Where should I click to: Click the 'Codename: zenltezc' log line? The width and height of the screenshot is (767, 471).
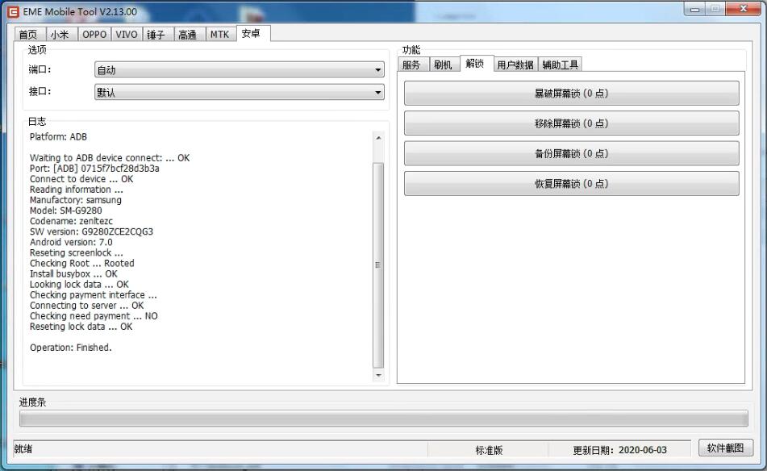pos(71,221)
